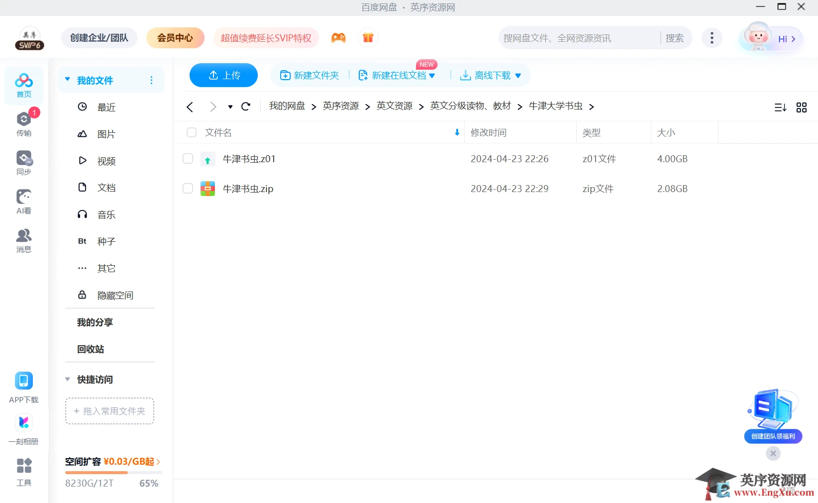
Task: Open the three-dot menu beside 我的文件
Action: coord(152,80)
